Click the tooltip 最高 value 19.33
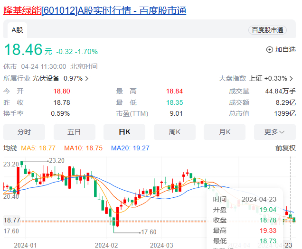 pyautogui.click(x=268, y=231)
